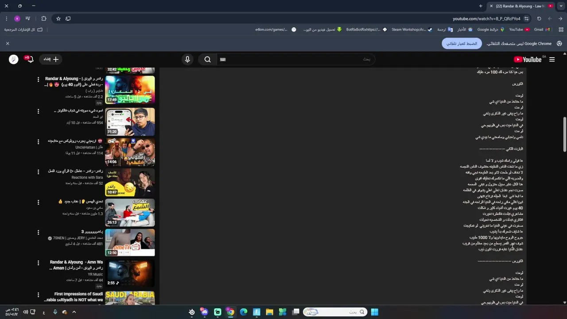This screenshot has width=567, height=319.
Task: Open the Create (إنشاء) button
Action: click(x=51, y=59)
